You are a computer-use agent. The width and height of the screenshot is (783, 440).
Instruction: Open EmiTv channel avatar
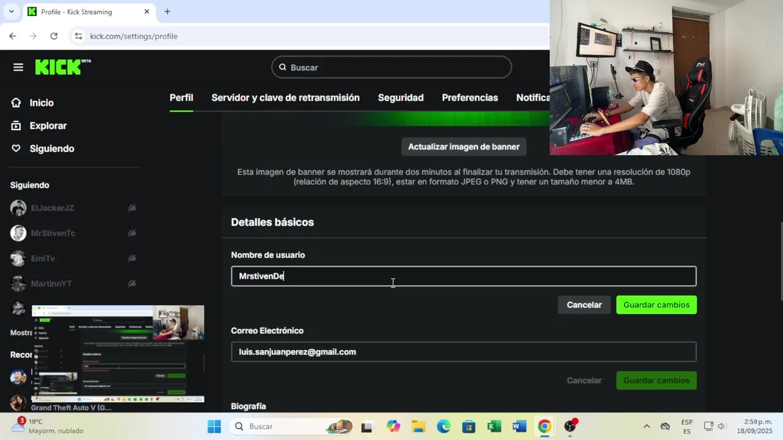click(x=18, y=258)
